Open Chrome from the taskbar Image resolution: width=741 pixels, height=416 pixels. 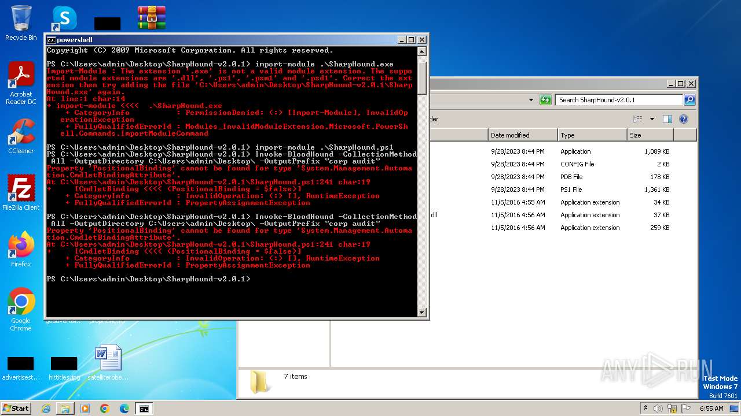click(105, 408)
